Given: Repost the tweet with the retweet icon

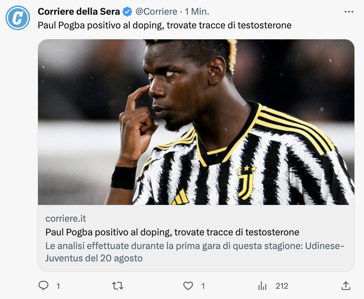Looking at the screenshot, I should click(118, 286).
